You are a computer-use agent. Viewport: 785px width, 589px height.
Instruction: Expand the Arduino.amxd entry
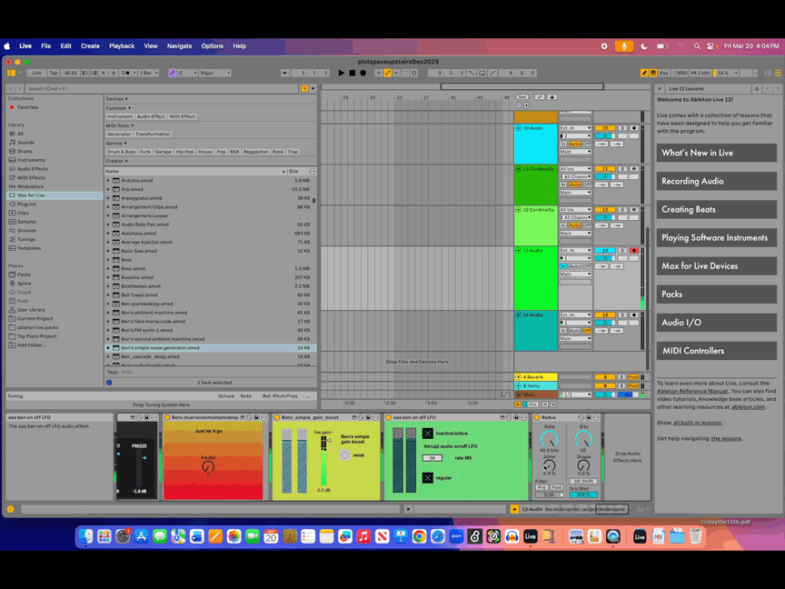pos(108,181)
